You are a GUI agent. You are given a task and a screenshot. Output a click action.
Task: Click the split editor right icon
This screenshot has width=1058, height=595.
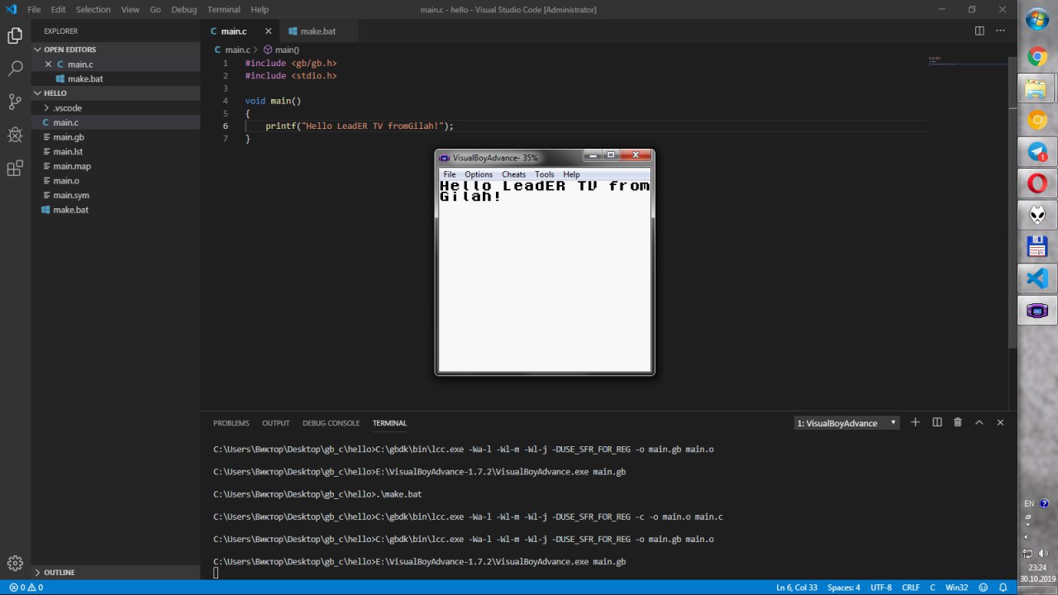979,31
